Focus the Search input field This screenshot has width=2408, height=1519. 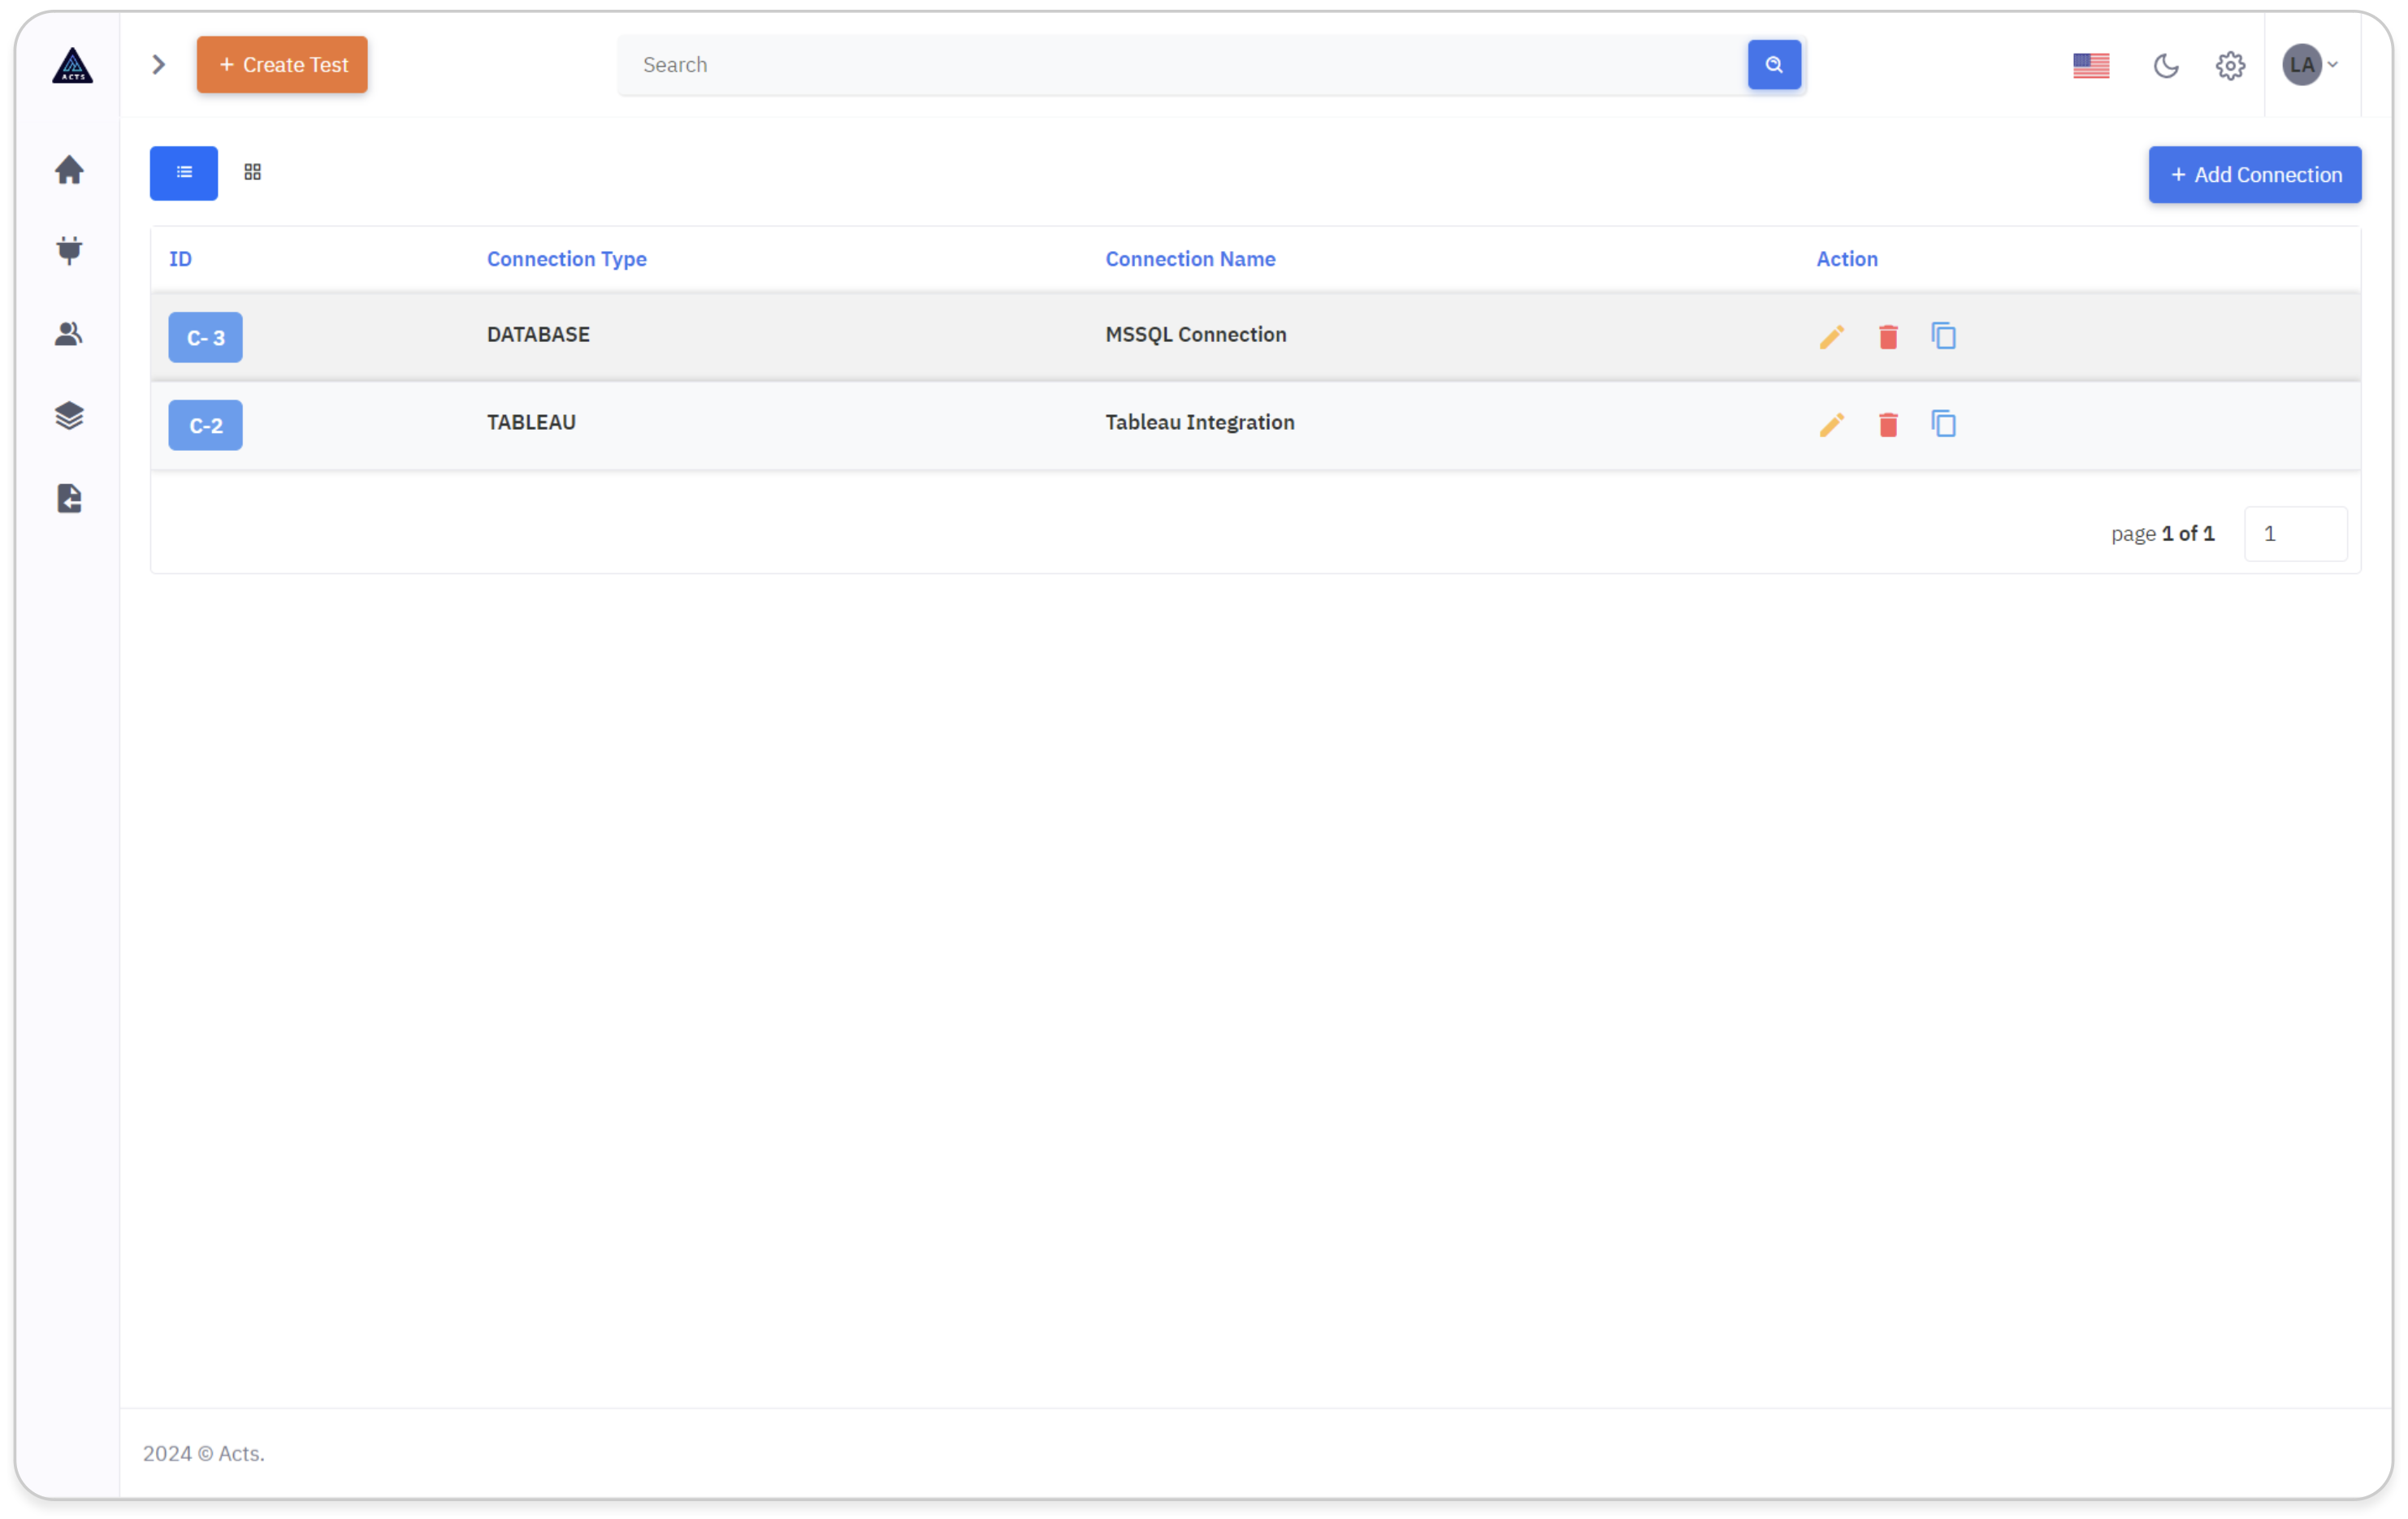click(x=1182, y=65)
